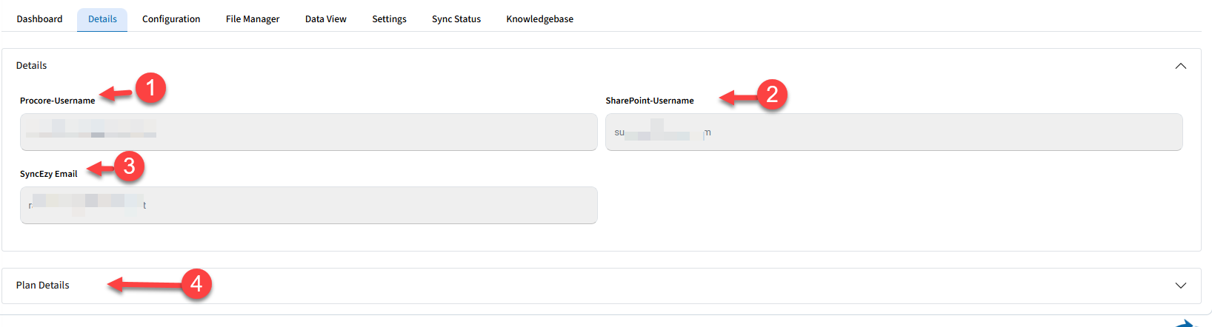The width and height of the screenshot is (1212, 327).
Task: Select the SyncEzy Email input field
Action: [308, 206]
